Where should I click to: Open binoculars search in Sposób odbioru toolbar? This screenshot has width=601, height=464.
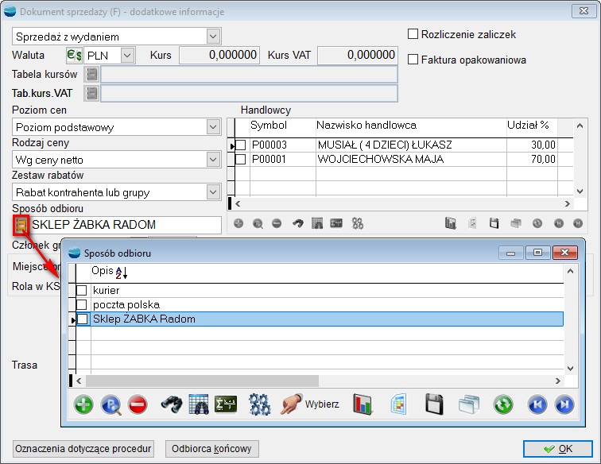[x=172, y=404]
